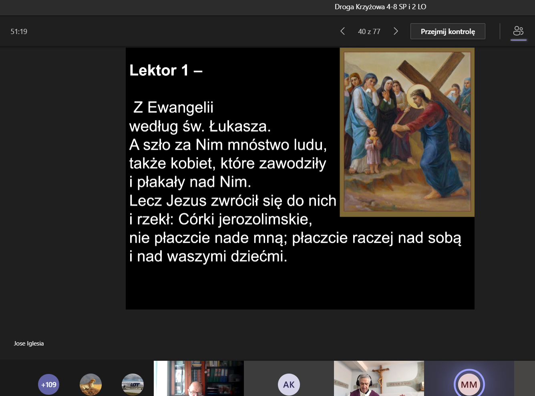Click the presenter name Jose Iglesia
The image size is (535, 396).
29,344
